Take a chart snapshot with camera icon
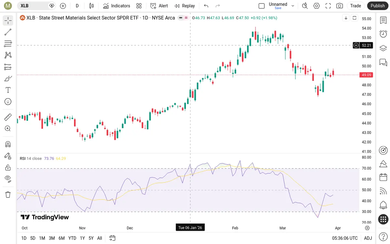Image resolution: width=390 pixels, height=244 pixels. (x=340, y=6)
